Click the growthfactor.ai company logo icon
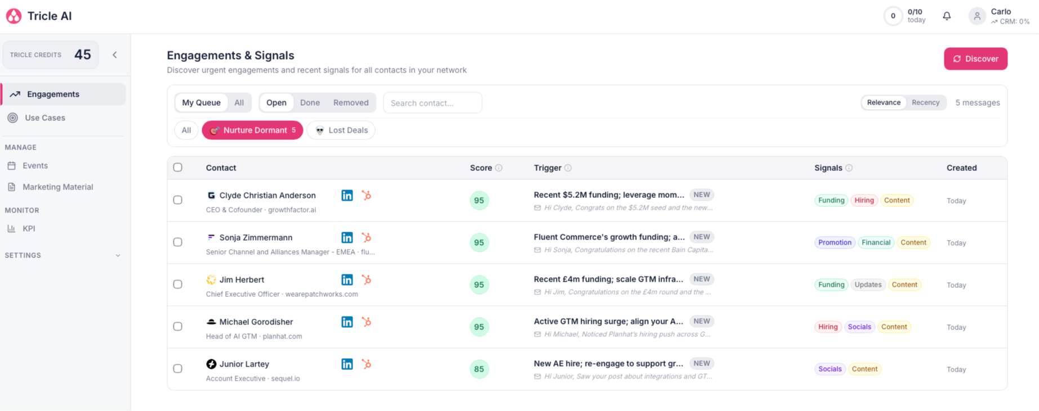Screen dimensions: 1039x411 [211, 196]
